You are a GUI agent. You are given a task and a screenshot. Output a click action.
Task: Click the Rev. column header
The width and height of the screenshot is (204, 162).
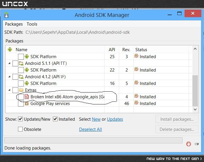tap(126, 50)
